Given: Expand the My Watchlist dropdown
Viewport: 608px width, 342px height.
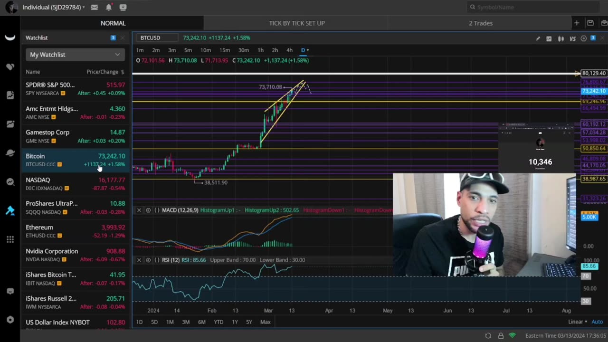Looking at the screenshot, I should coord(75,55).
